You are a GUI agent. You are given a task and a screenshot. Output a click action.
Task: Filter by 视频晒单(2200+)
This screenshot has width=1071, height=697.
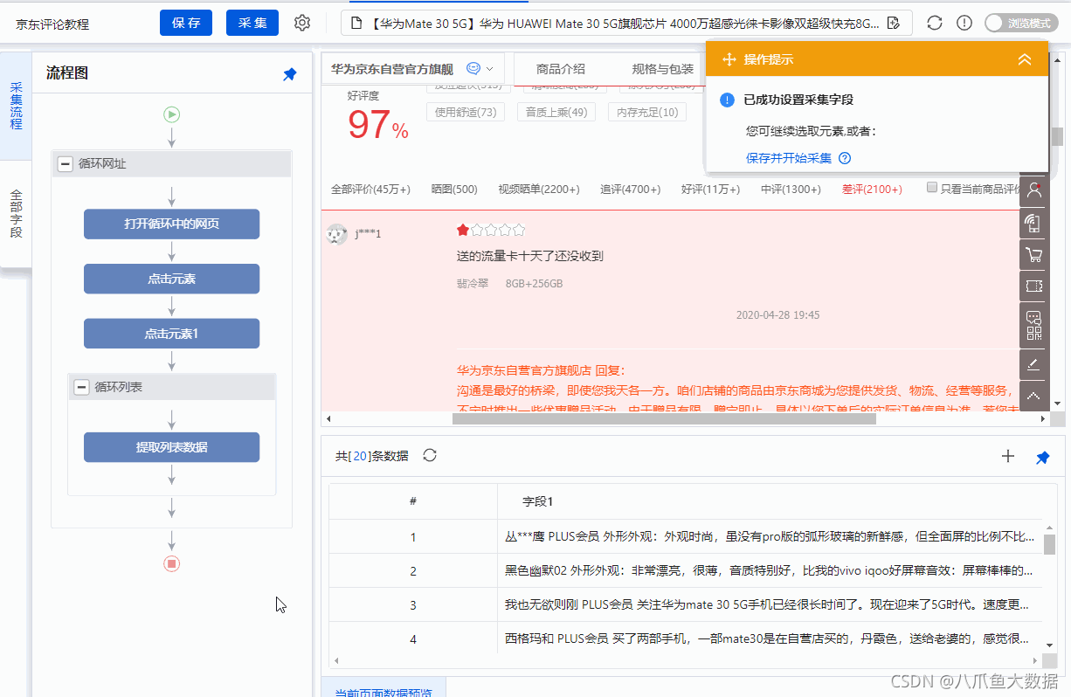pos(539,190)
